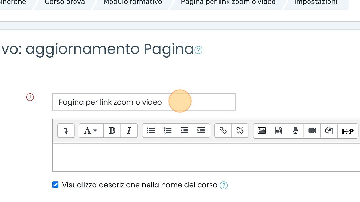Screen dimensions: 360x202
Task: Insert a numbered ordered list
Action: [167, 130]
